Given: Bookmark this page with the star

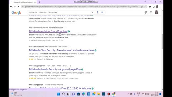Looking at the screenshot, I should 145,6.
